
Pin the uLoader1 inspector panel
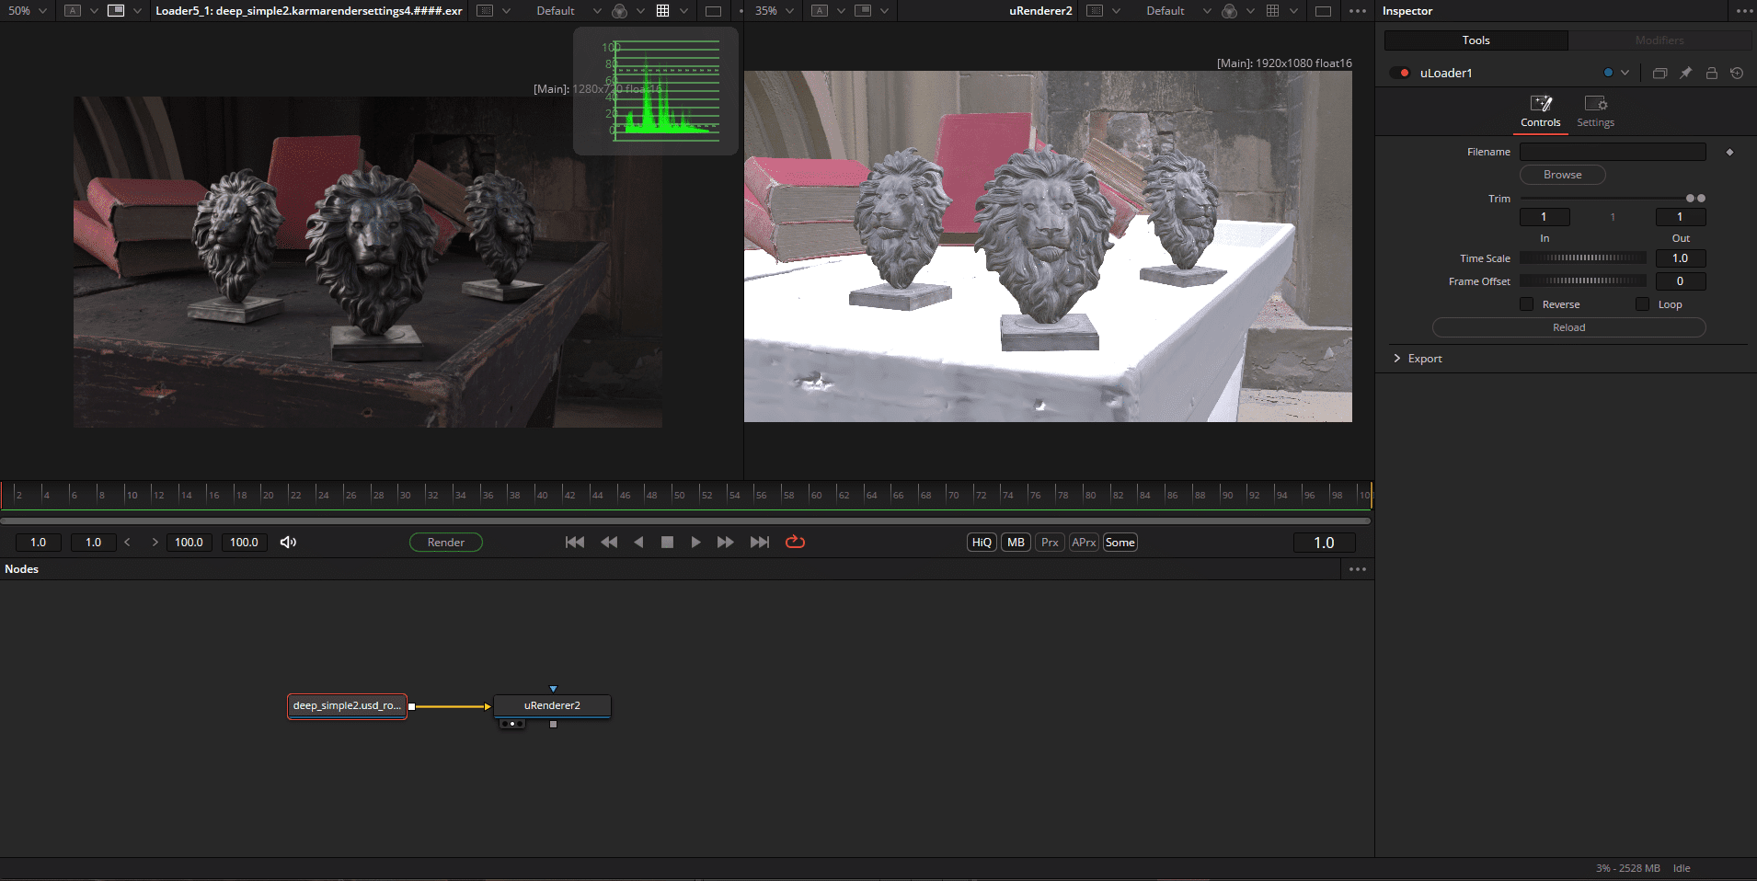1685,73
